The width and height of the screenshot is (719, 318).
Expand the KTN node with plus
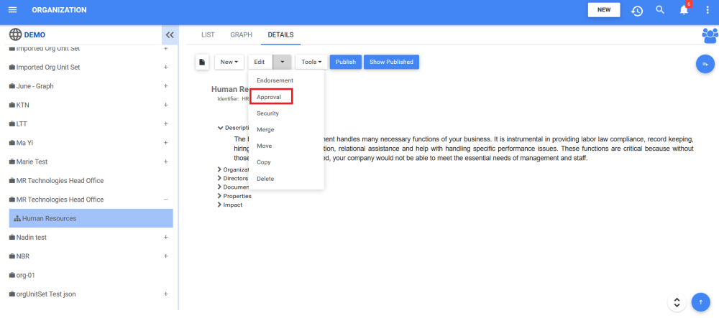pos(166,106)
